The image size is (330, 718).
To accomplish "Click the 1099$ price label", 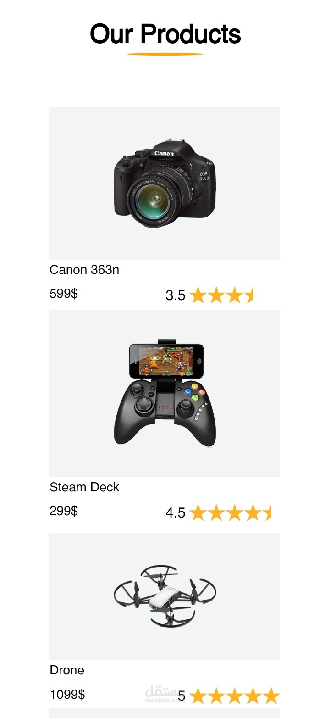I will (67, 695).
